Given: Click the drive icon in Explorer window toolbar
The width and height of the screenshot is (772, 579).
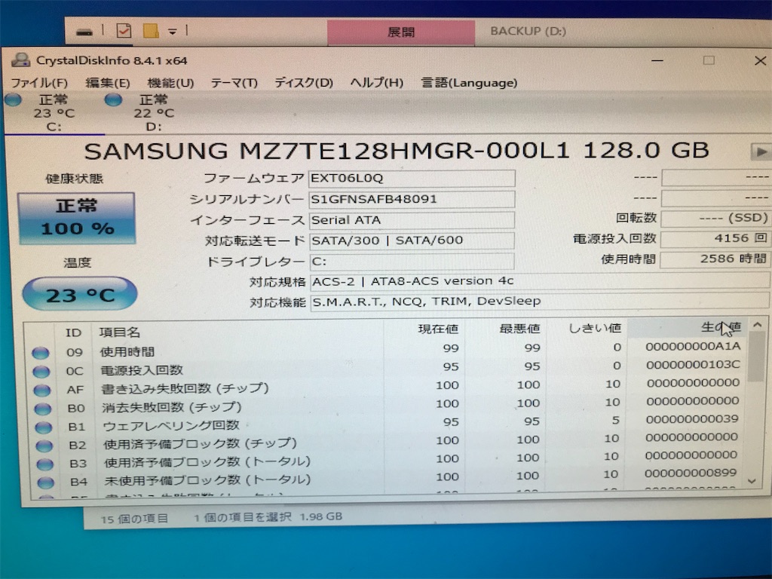Looking at the screenshot, I should (x=84, y=32).
